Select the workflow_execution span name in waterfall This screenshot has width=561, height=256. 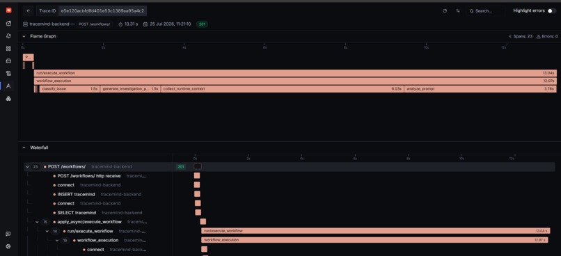tap(97, 240)
